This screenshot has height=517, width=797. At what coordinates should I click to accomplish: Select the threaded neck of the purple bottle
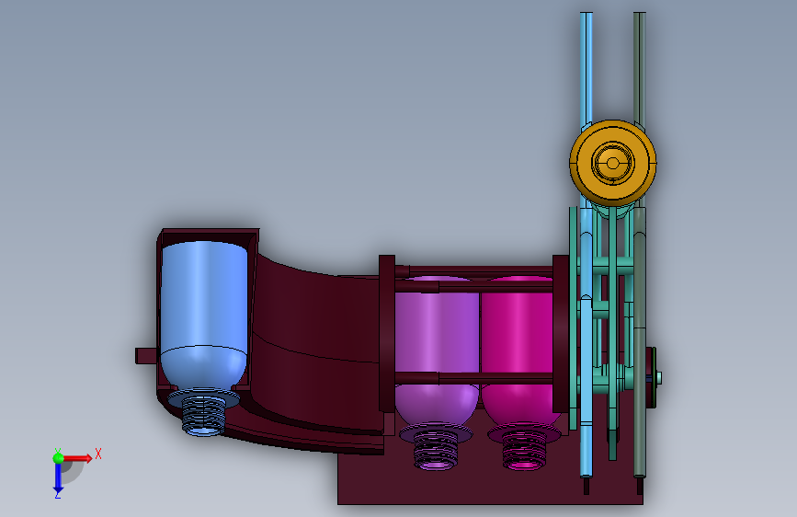[435, 450]
